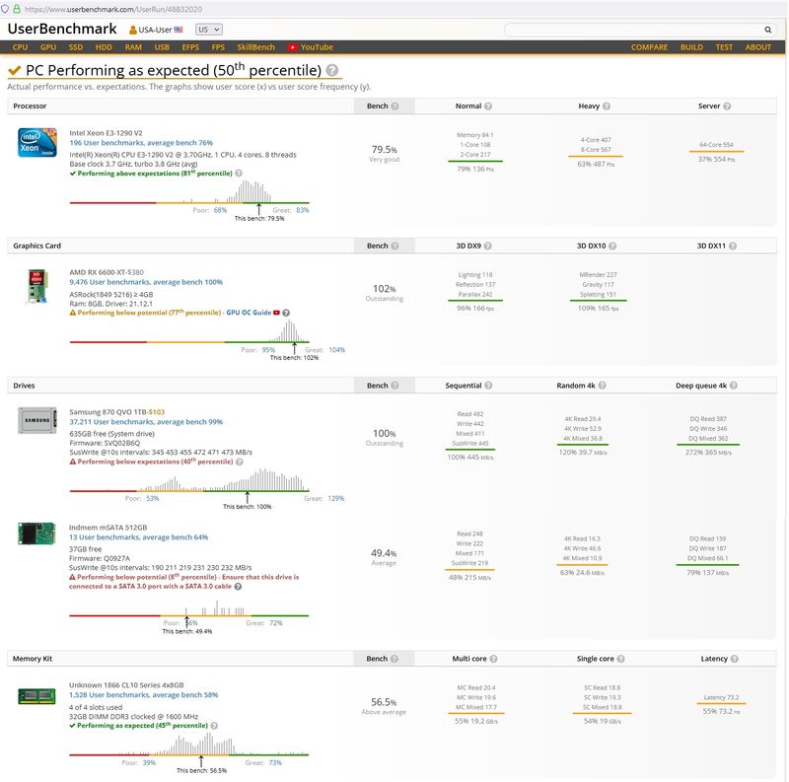The width and height of the screenshot is (789, 782).
Task: Open '37,211 User benchmarks, average bench 99%' link
Action: [146, 422]
